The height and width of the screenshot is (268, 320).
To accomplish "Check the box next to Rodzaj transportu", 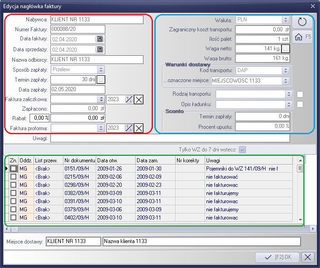I will tap(300, 94).
